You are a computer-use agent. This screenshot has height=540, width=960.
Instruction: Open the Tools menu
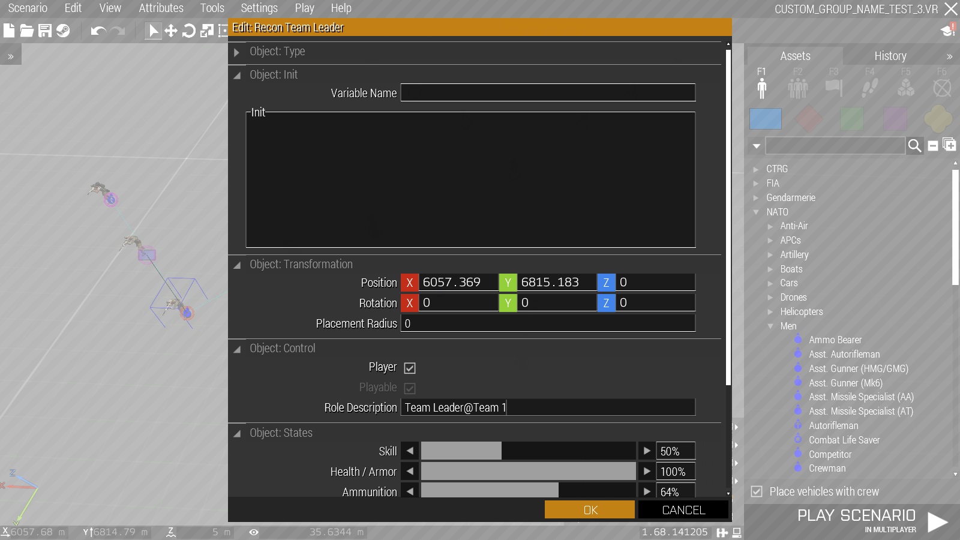[212, 8]
